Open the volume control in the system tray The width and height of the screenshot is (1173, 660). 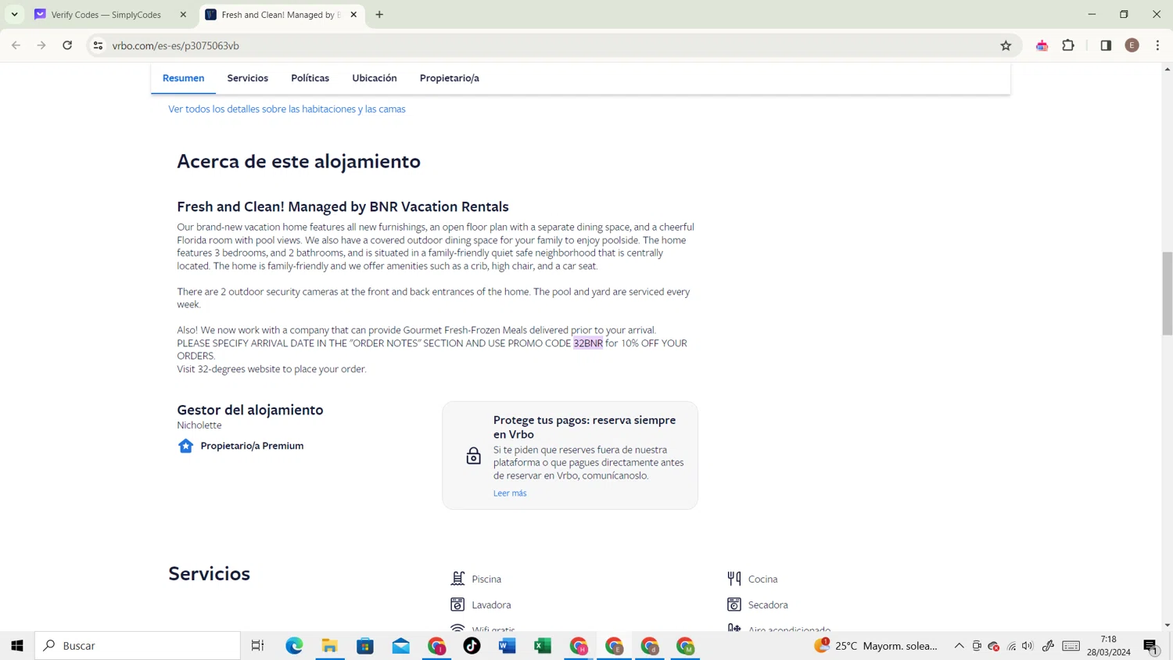(1028, 646)
